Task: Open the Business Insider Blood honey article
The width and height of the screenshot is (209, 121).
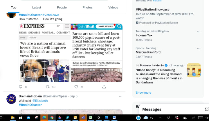Action: 159,76
